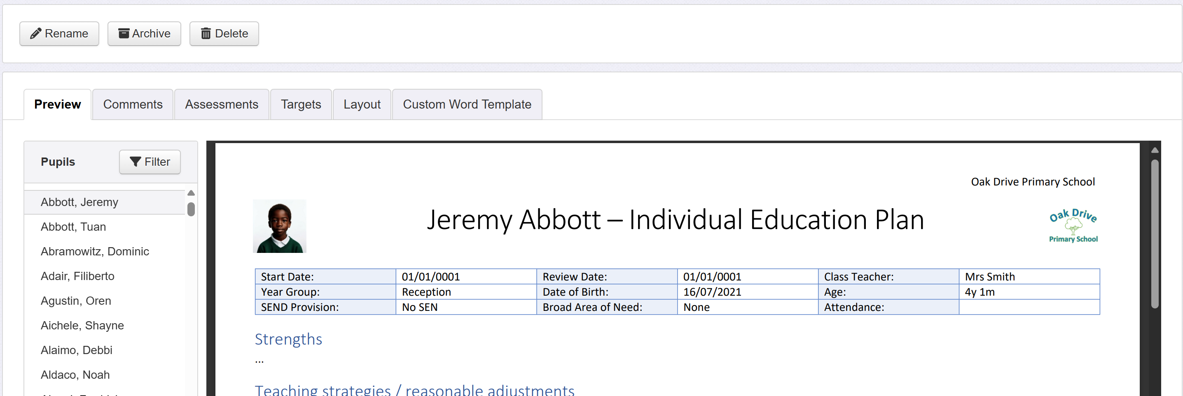Screen dimensions: 1183x396
Task: Select pupil Abbott, Tuan from the list
Action: click(73, 227)
